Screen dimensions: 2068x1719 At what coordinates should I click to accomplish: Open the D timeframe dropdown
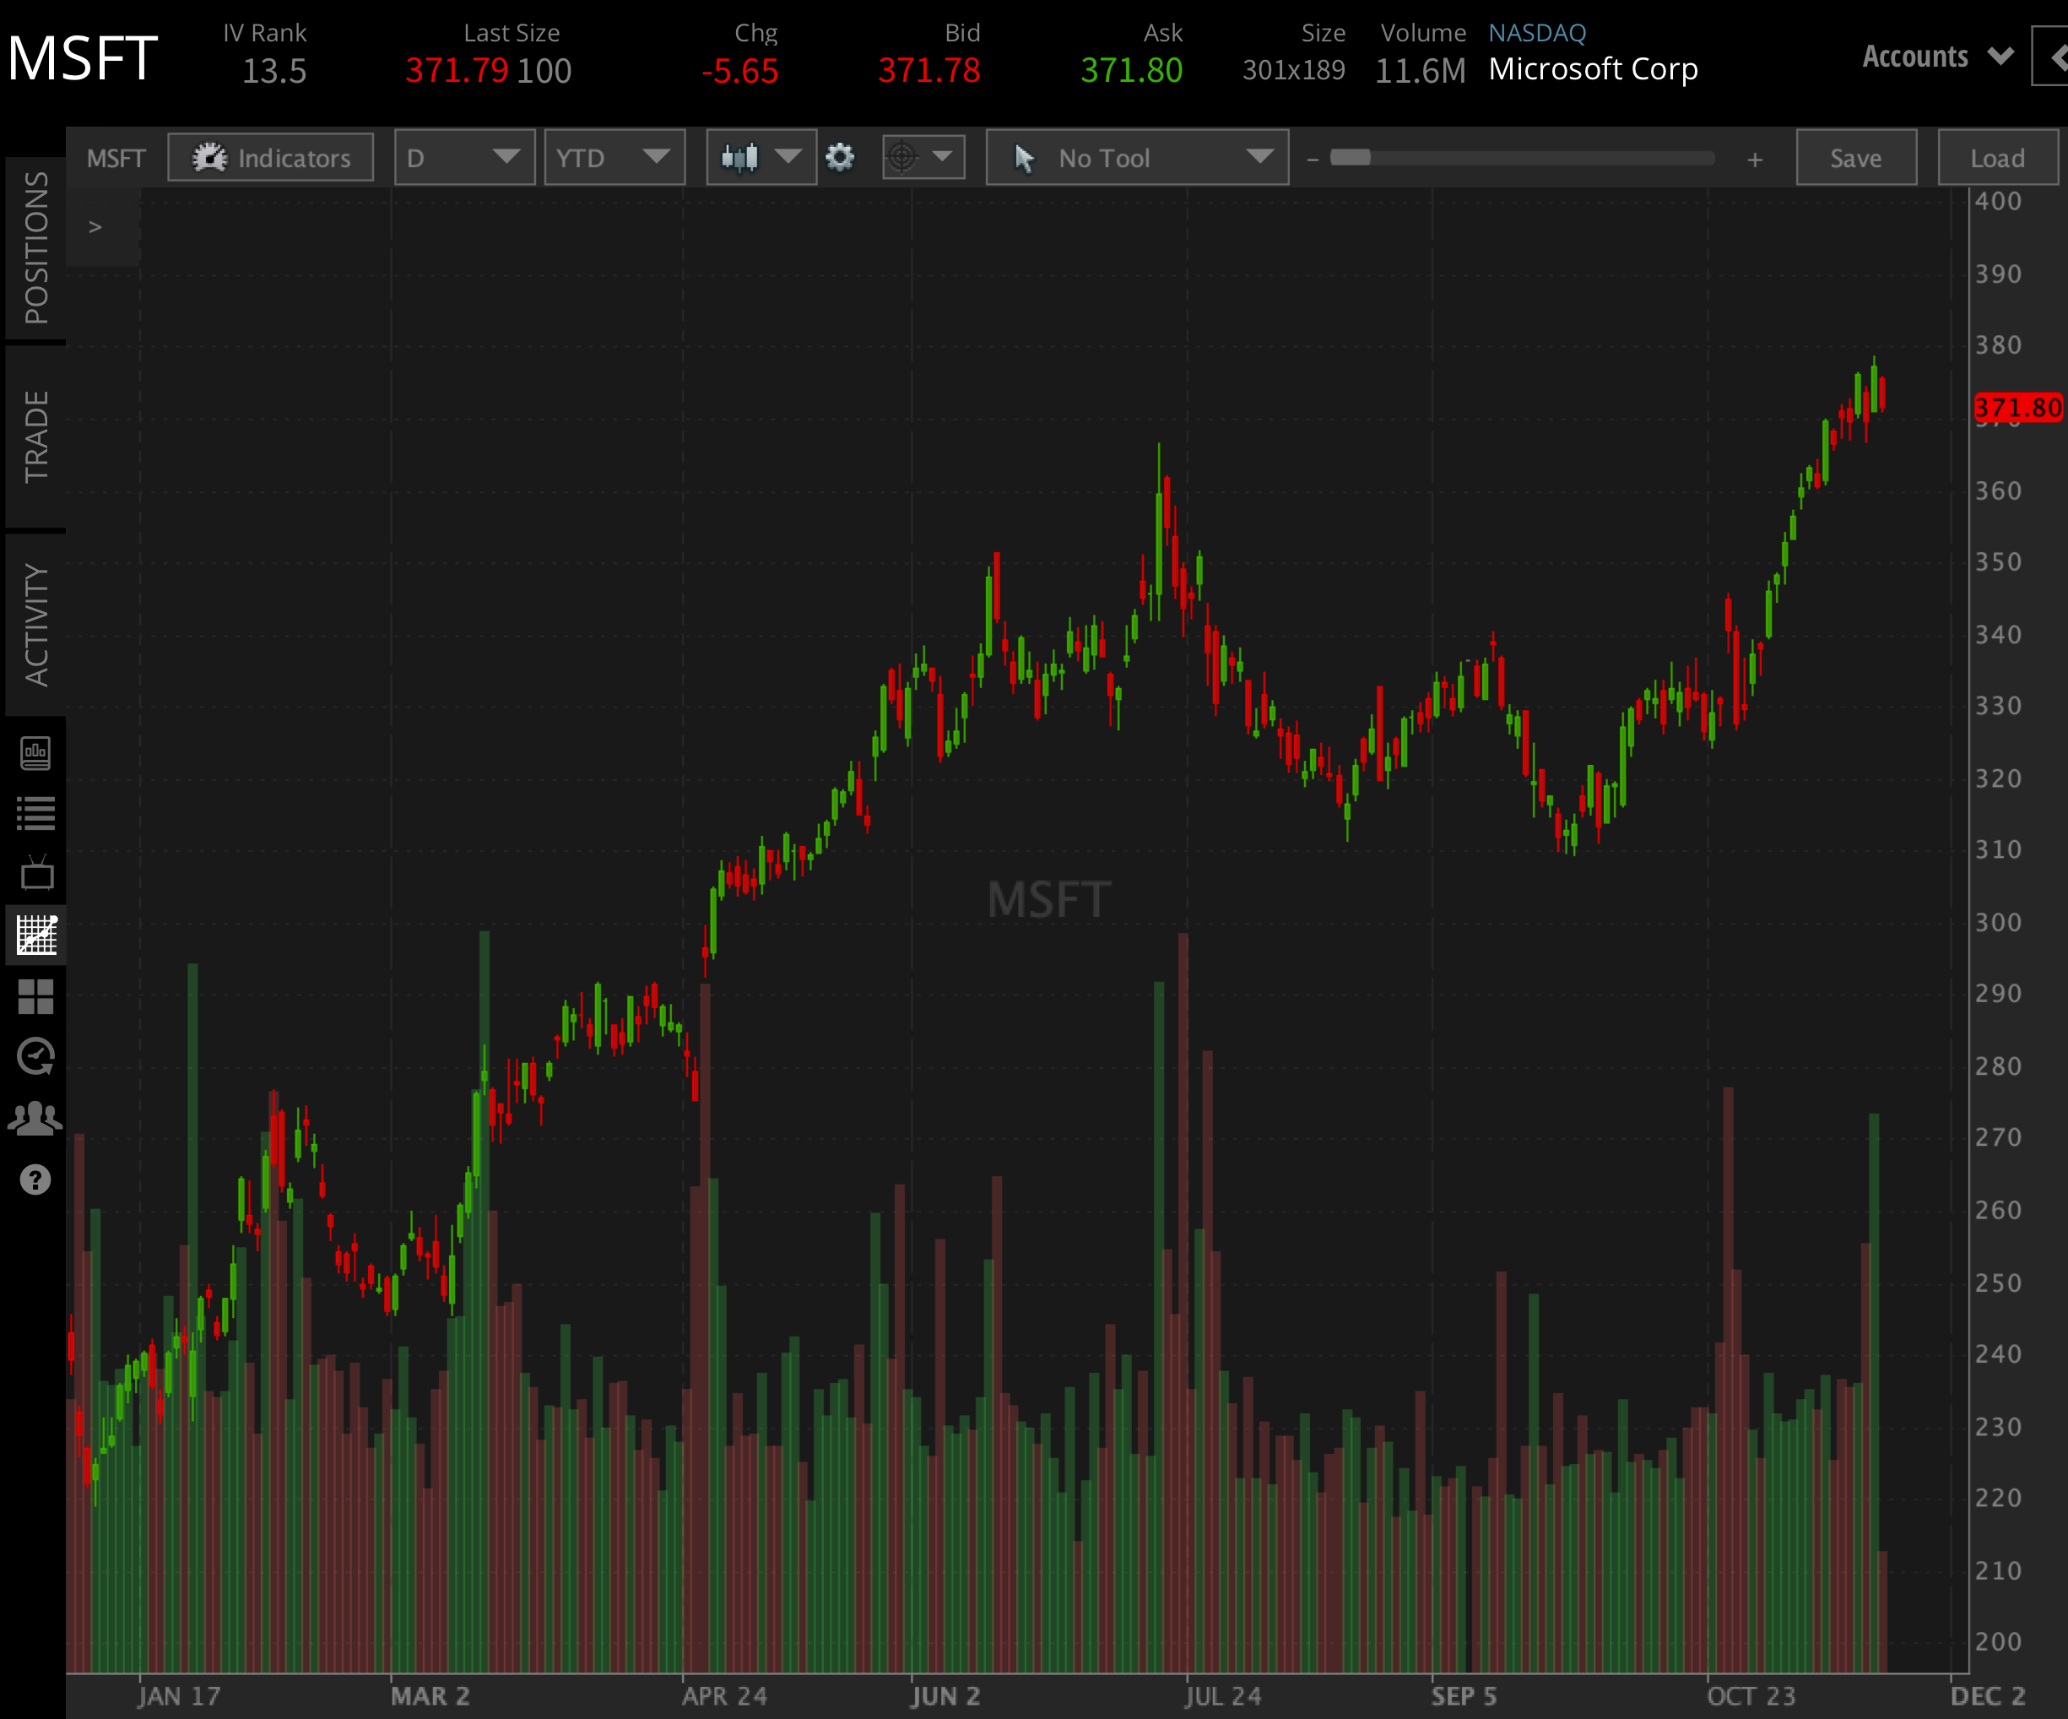click(464, 158)
